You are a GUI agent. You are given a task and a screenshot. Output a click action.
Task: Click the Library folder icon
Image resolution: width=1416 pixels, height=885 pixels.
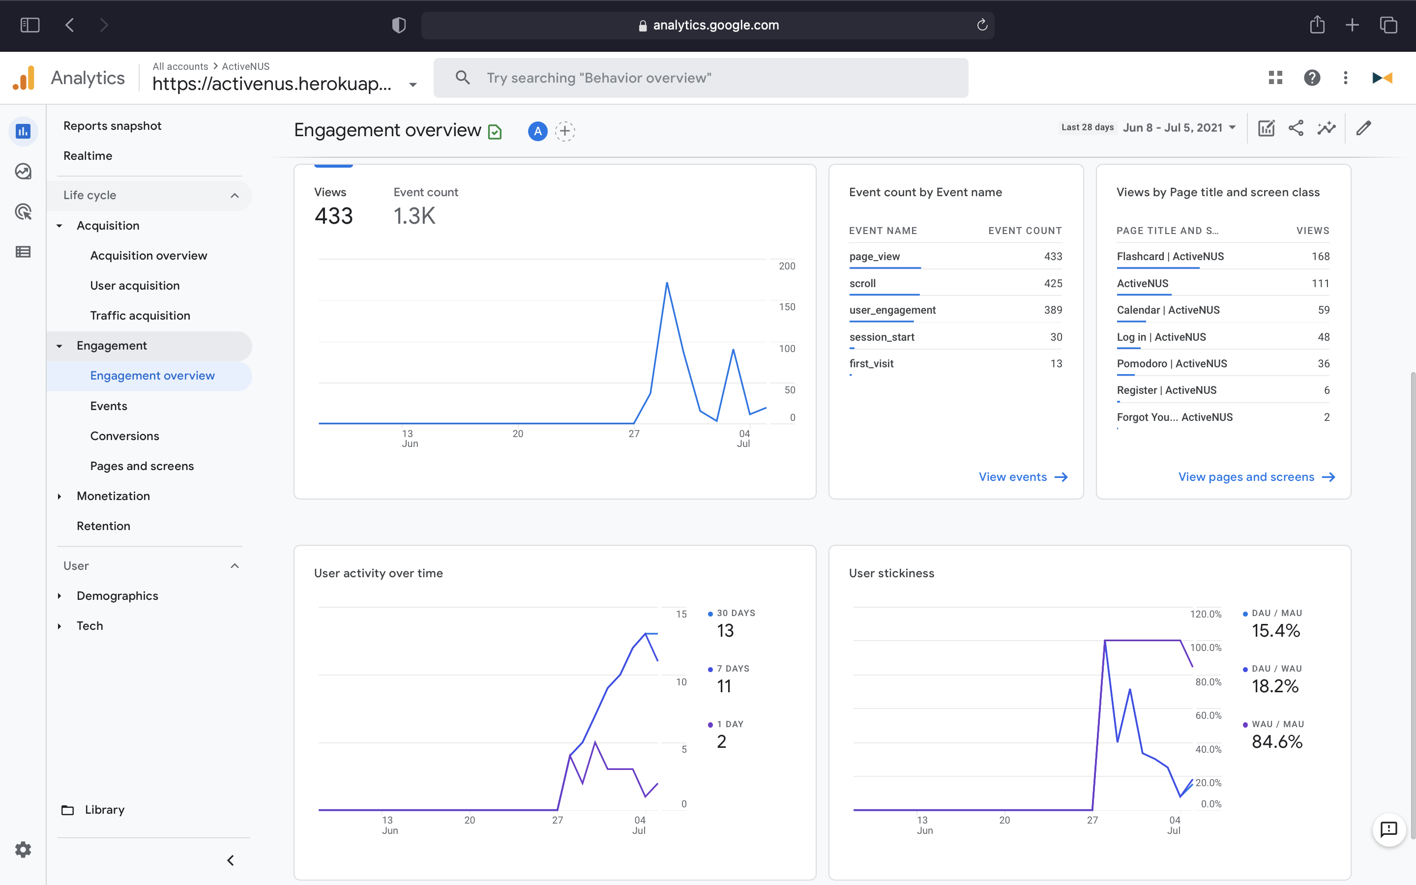click(x=68, y=810)
